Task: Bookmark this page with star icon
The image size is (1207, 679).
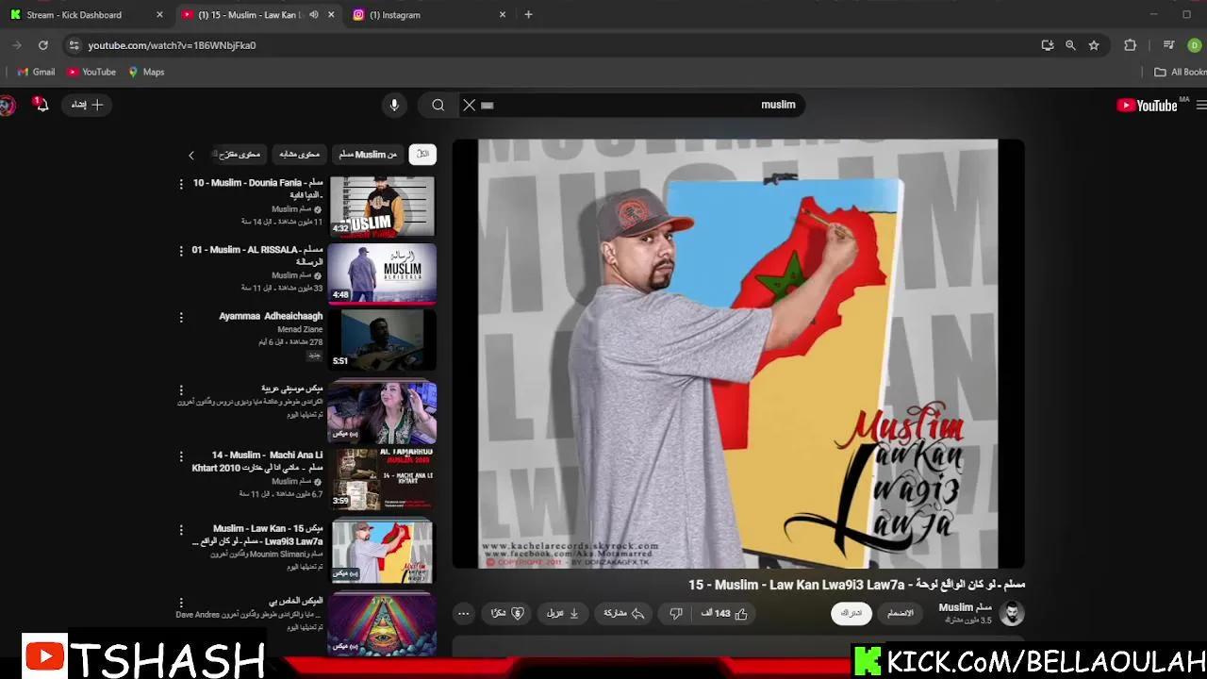Action: 1094,45
